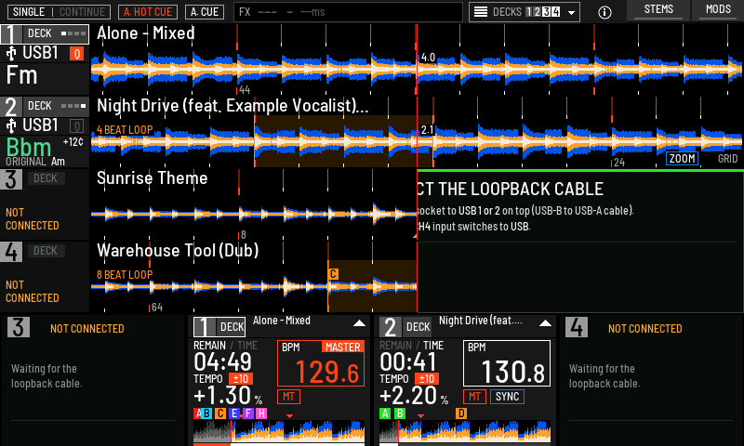Click the 8 BEAT LOOP label on Deck 4
The height and width of the screenshot is (446, 744).
[x=125, y=275]
